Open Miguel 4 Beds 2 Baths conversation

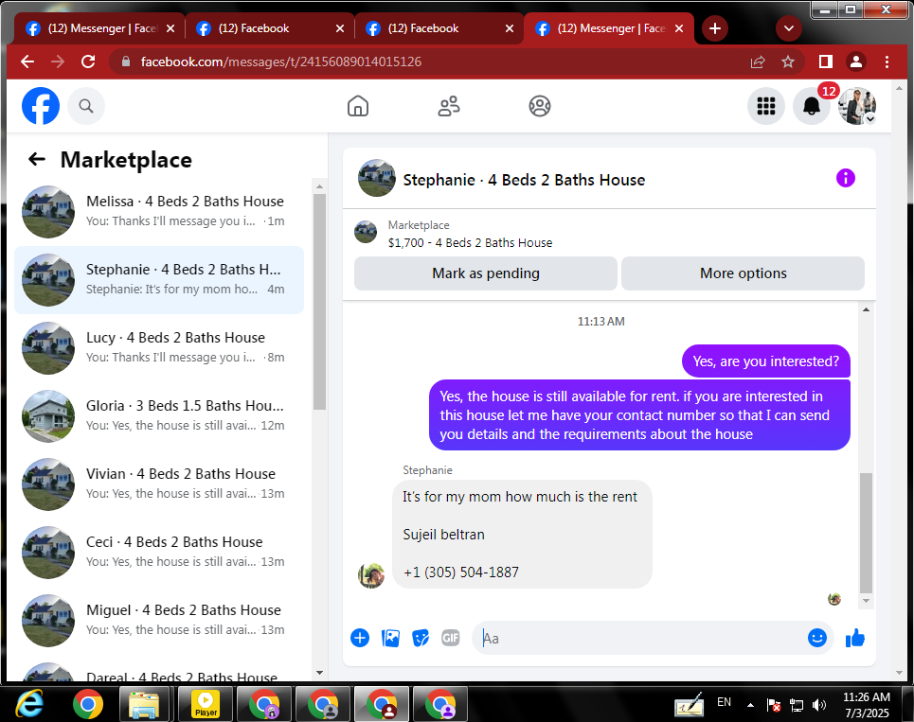(159, 620)
